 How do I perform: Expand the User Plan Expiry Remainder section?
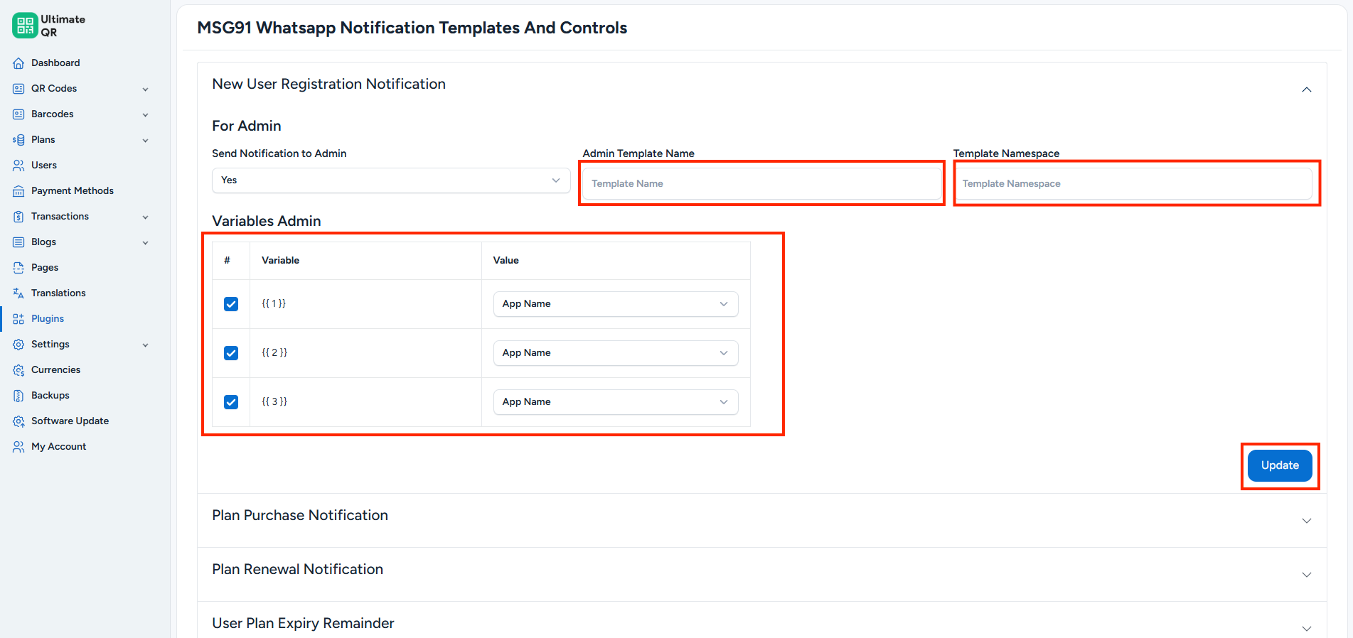pos(1306,629)
